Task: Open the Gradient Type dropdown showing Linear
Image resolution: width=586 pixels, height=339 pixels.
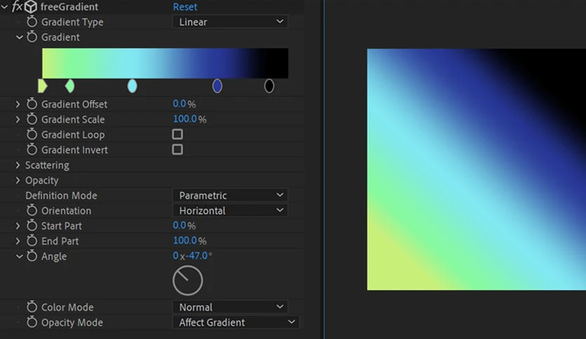Action: (x=230, y=22)
